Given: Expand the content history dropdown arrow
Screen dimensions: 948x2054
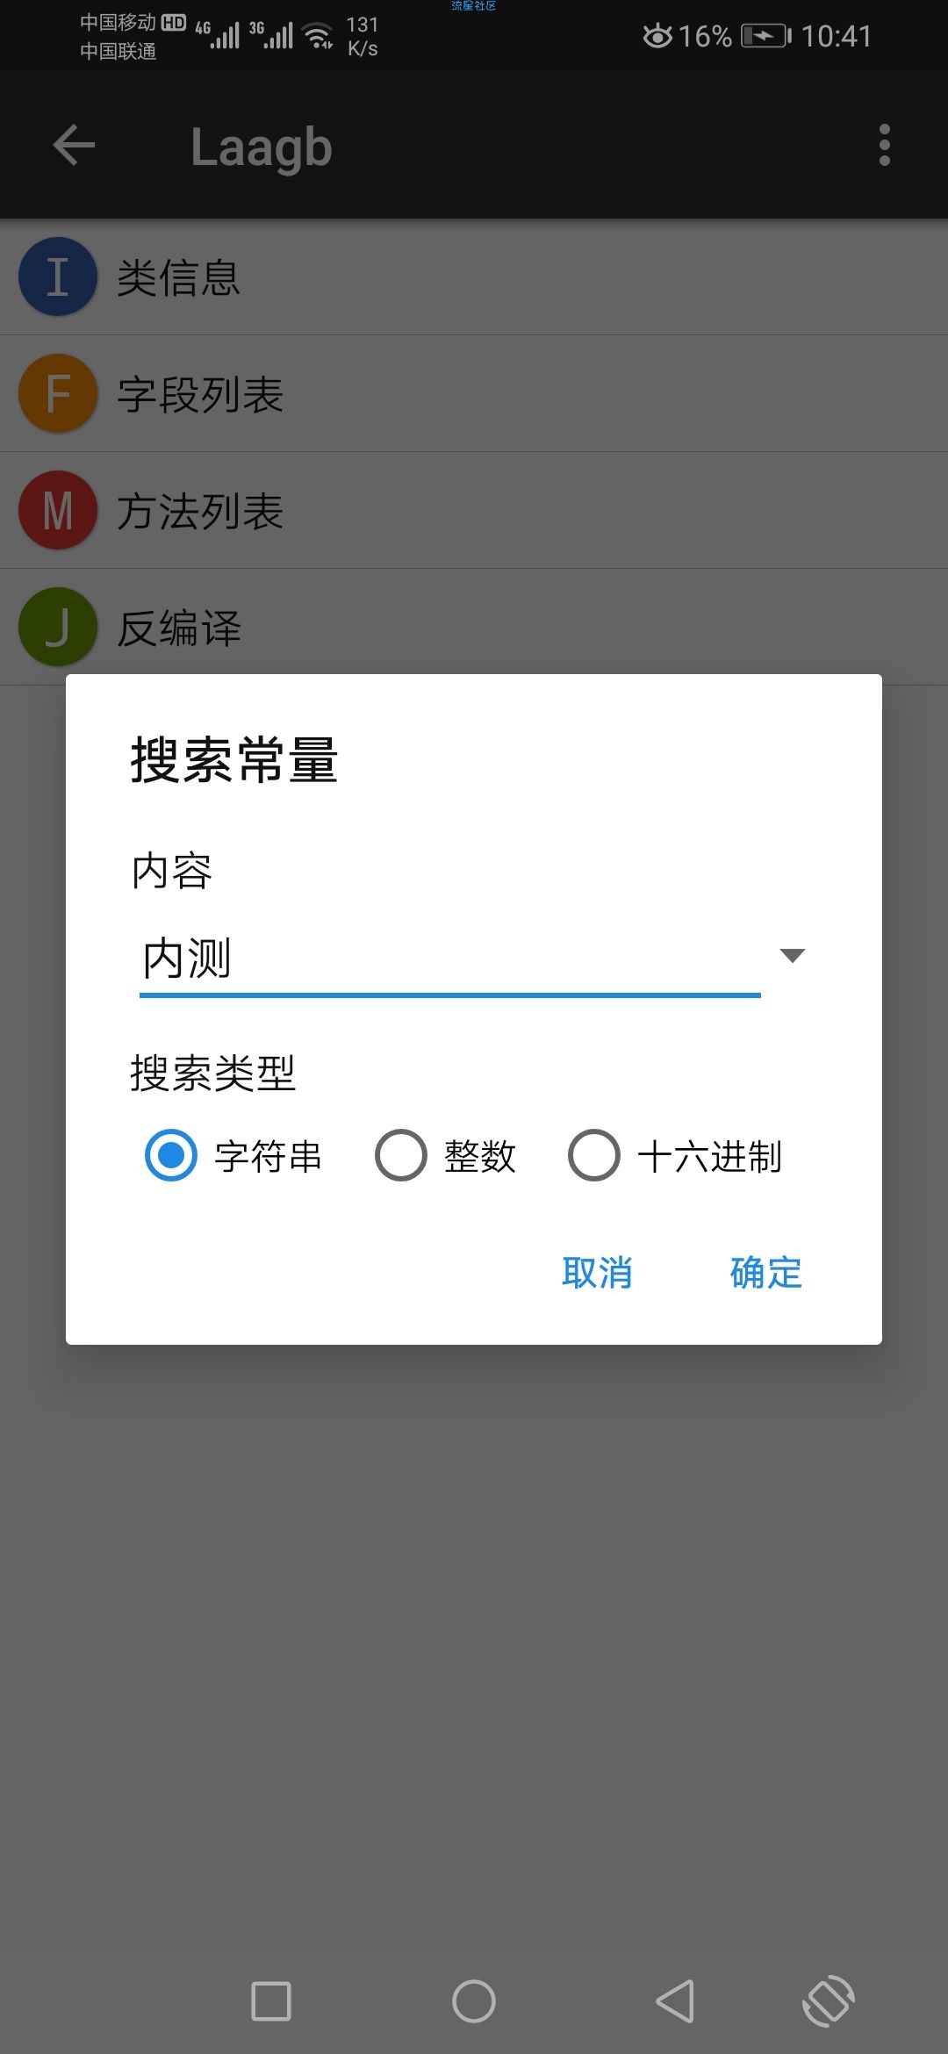Looking at the screenshot, I should (793, 956).
